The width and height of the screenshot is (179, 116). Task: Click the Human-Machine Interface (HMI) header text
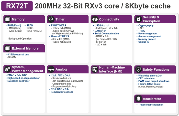[x=112, y=69]
